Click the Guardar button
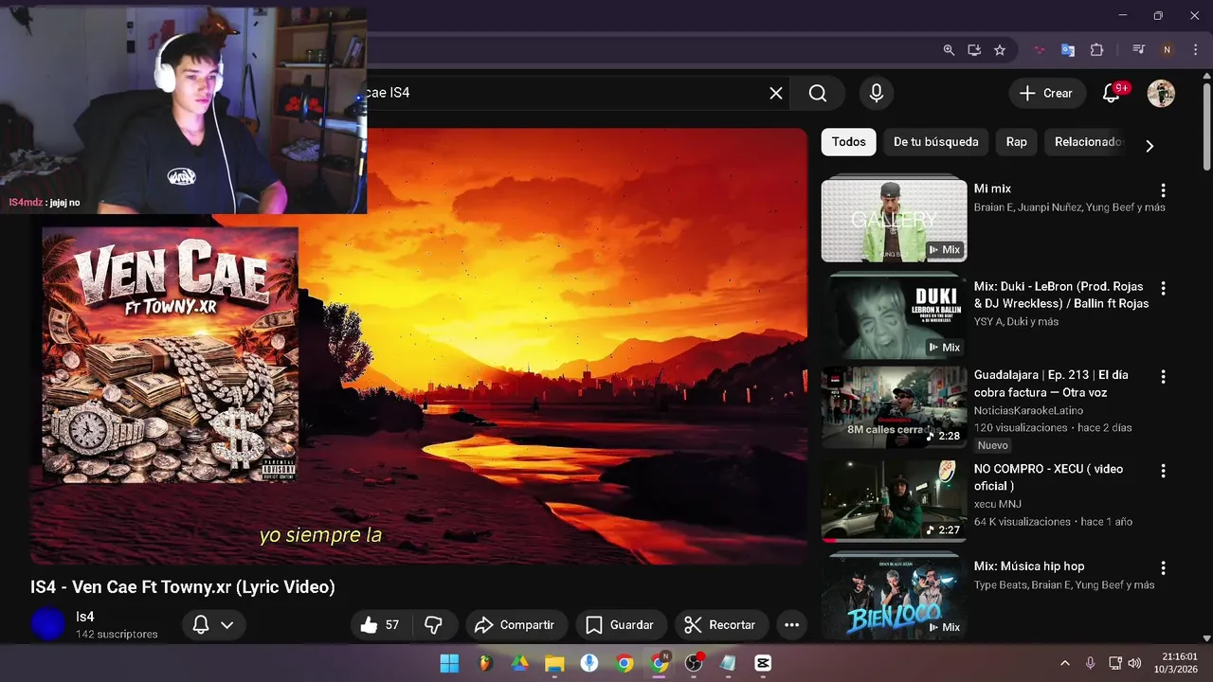1213x682 pixels. coord(620,625)
